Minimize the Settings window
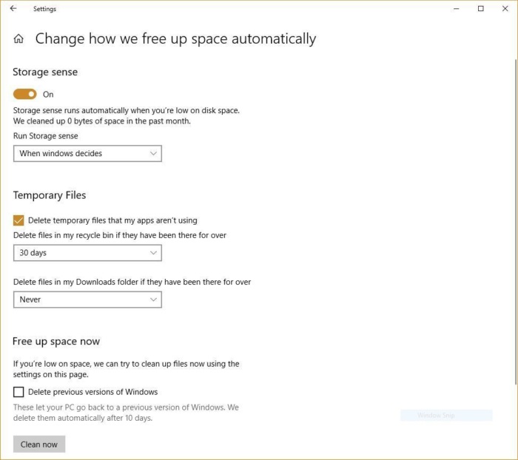Viewport: 518px width, 460px height. pos(457,9)
